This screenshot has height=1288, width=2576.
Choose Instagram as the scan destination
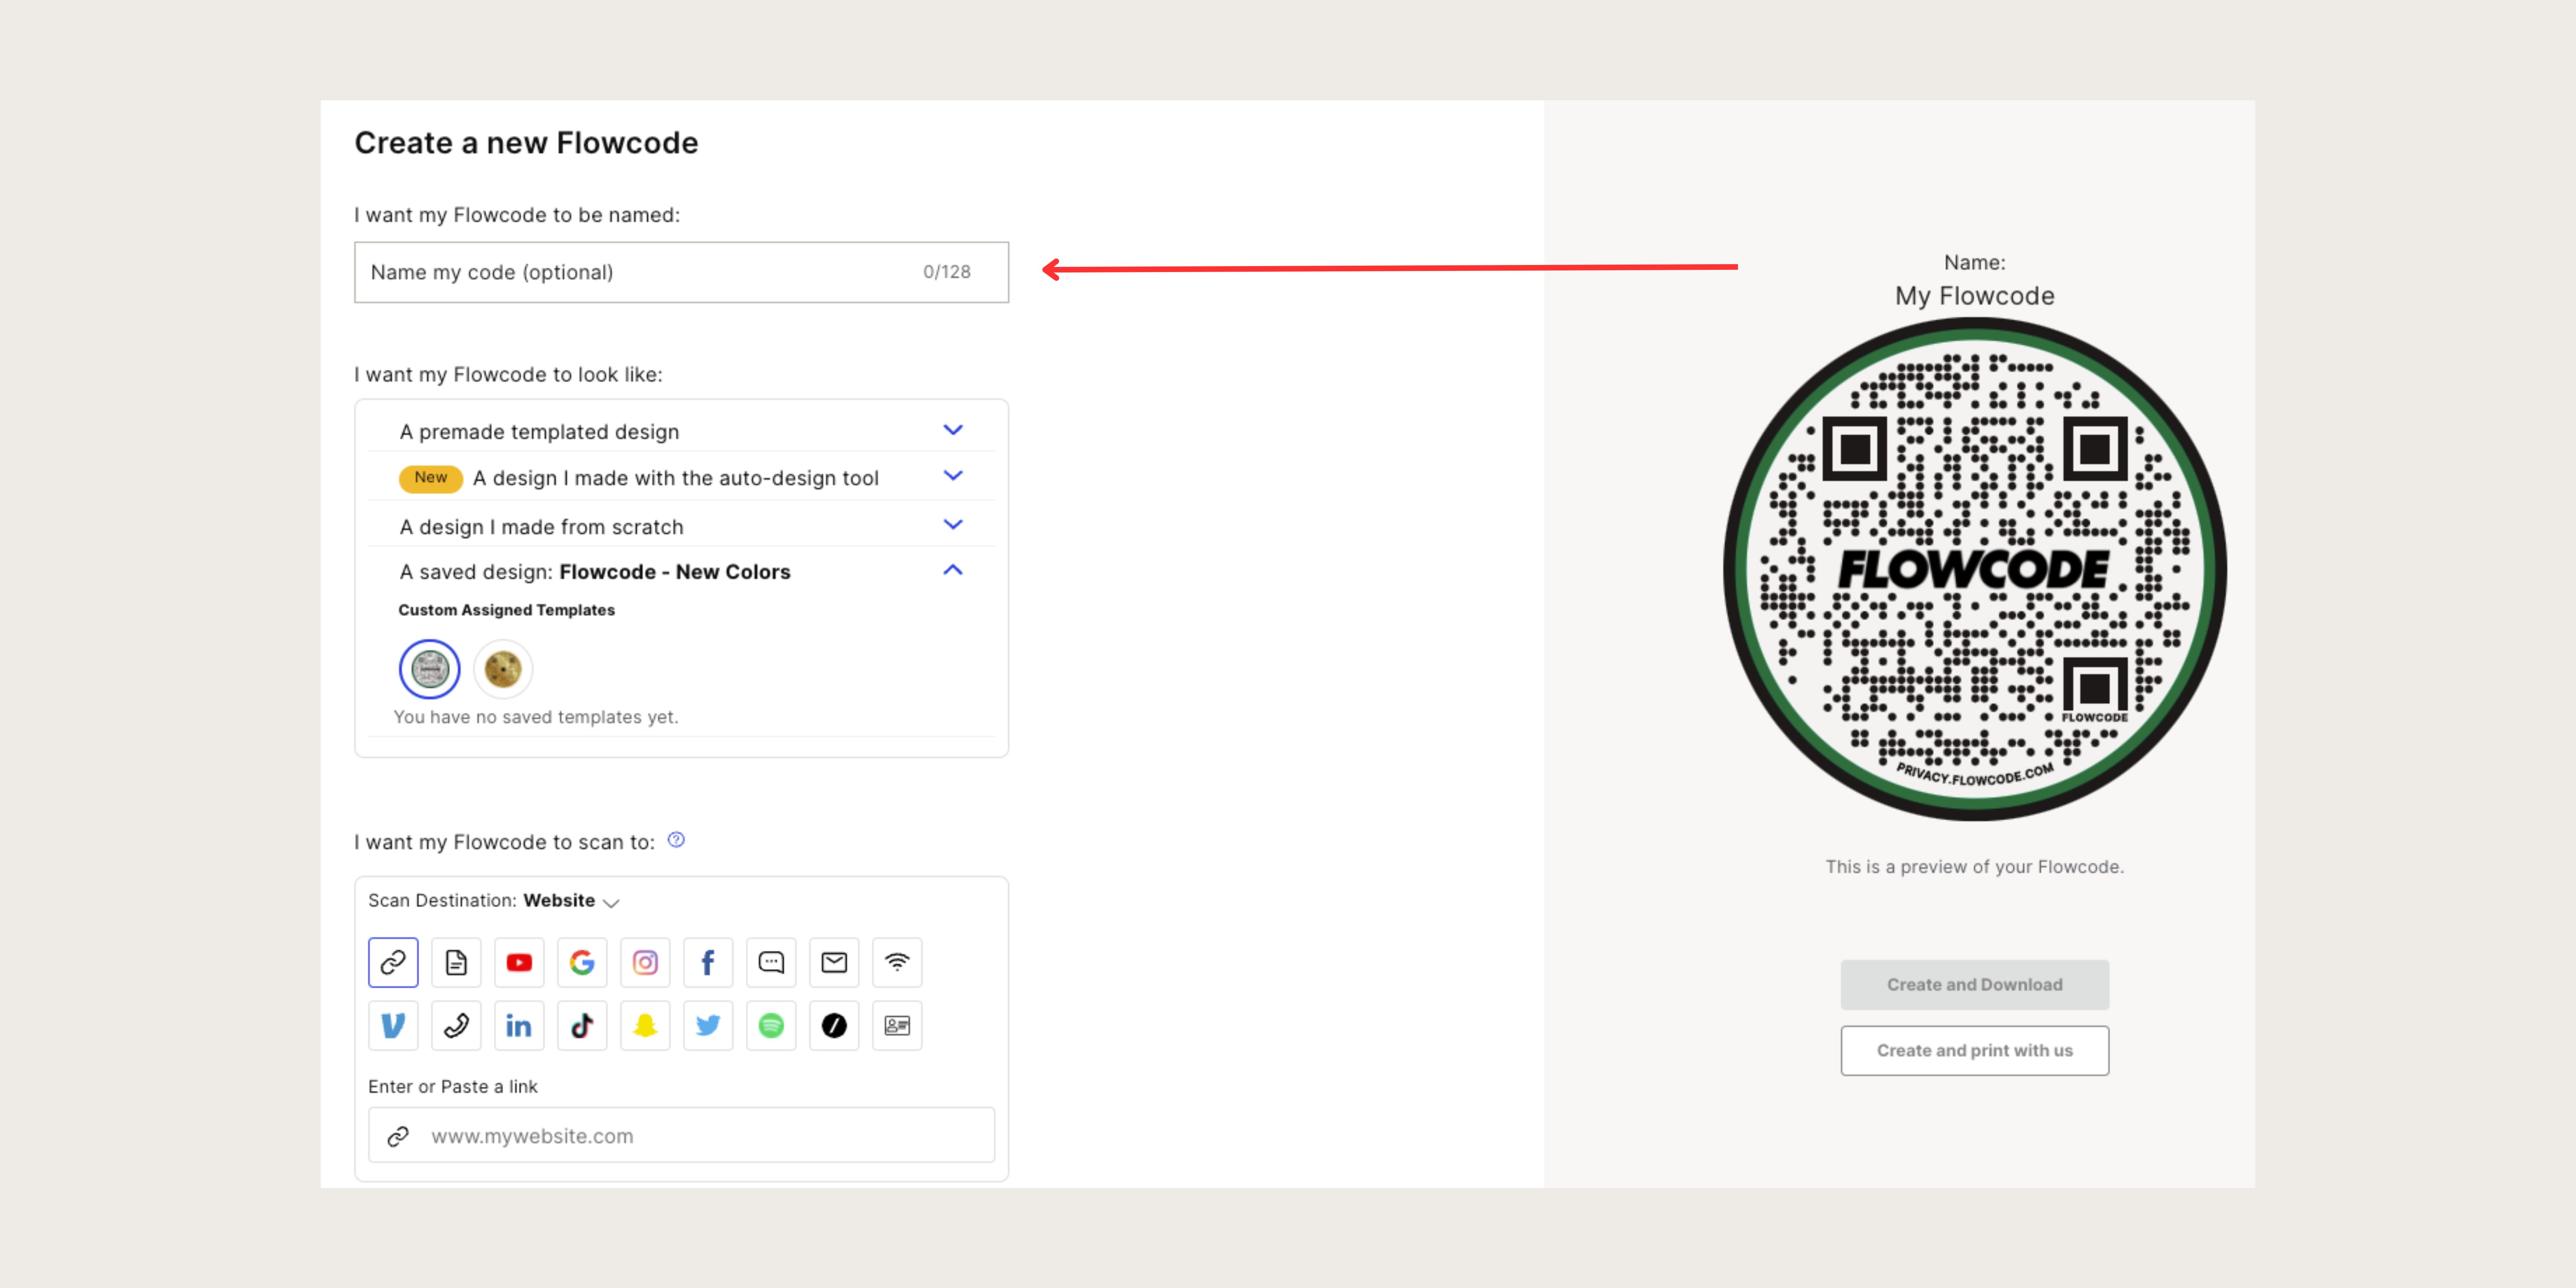click(645, 962)
